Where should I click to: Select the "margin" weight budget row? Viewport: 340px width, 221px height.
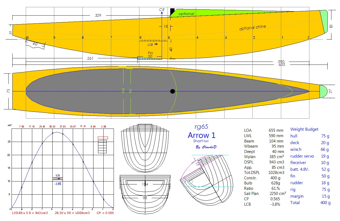(310, 196)
